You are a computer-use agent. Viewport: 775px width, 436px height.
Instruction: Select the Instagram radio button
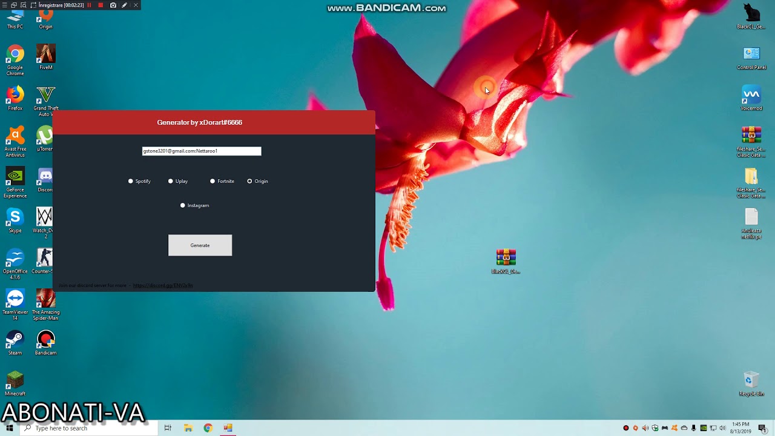coord(183,205)
